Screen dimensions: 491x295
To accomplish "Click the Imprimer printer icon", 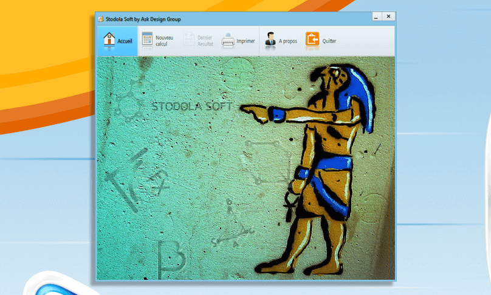I will (228, 41).
